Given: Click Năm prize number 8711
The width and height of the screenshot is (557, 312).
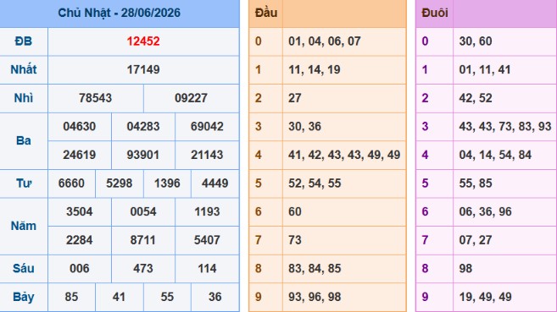Looking at the screenshot, I should click(x=143, y=240).
